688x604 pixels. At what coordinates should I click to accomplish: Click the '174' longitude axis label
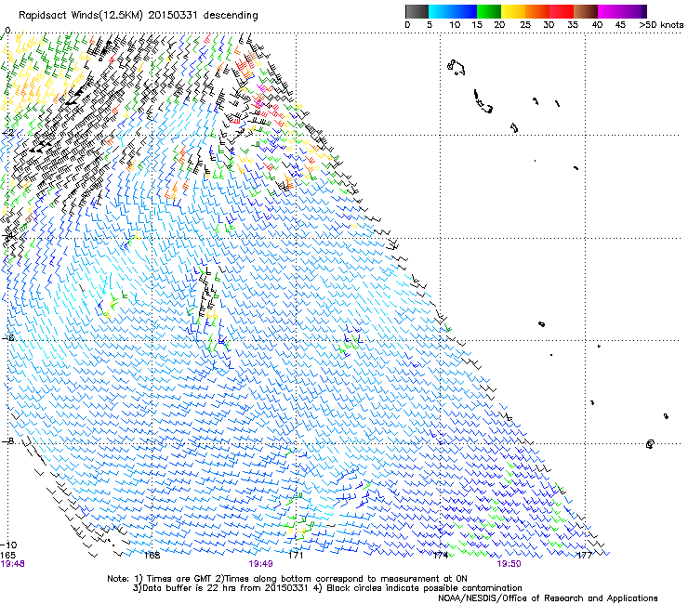coord(440,556)
